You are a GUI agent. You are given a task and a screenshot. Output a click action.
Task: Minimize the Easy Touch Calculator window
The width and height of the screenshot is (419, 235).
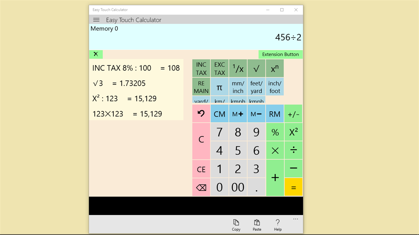point(268,10)
